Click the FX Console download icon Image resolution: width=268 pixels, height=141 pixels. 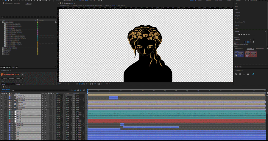[x=244, y=74]
